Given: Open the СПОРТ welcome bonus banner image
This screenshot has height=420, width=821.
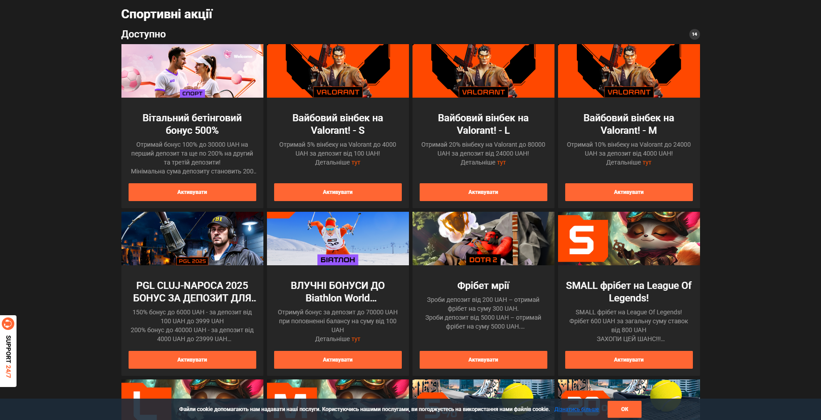Looking at the screenshot, I should (192, 71).
